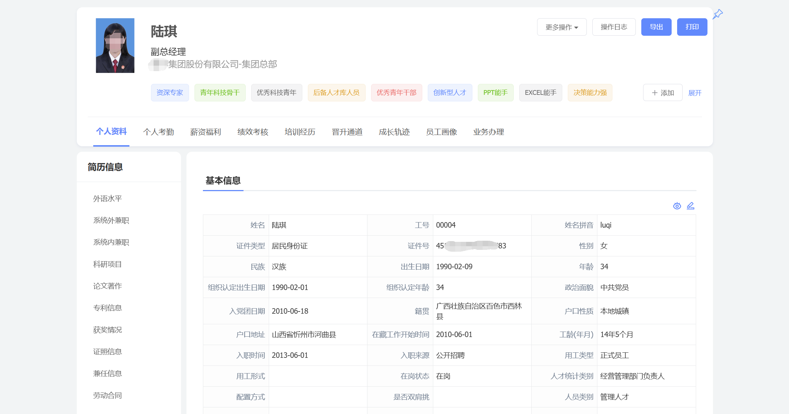Viewport: 789px width, 414px height.
Task: Click the 本地城镇 household type value
Action: click(614, 311)
